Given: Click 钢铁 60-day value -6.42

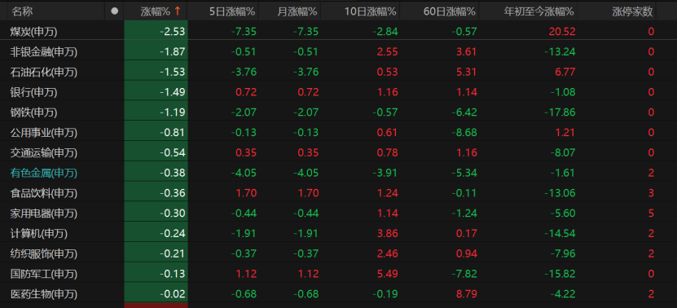Looking at the screenshot, I should tap(464, 112).
